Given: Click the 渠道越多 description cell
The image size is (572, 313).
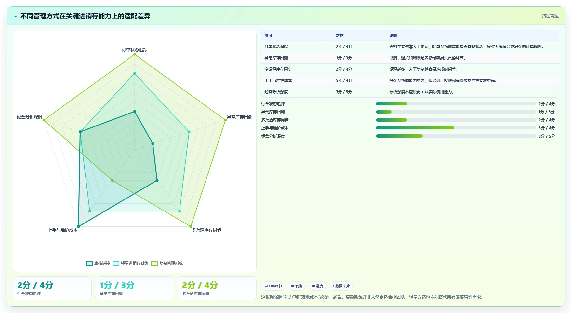Looking at the screenshot, I should pyautogui.click(x=424, y=69).
